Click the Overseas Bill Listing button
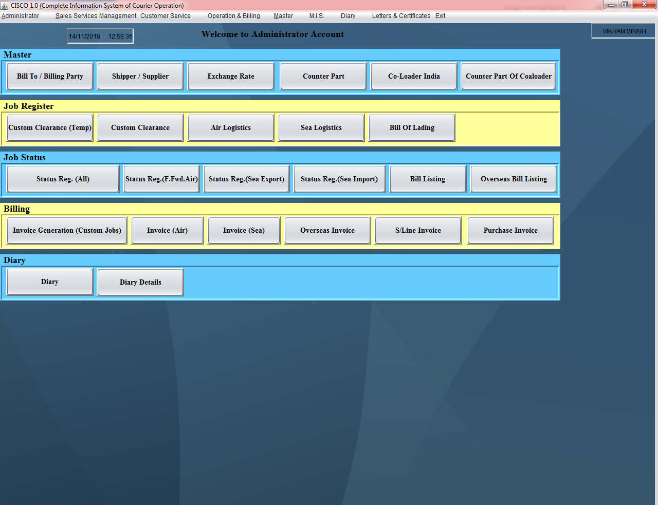This screenshot has width=658, height=505. click(x=514, y=179)
